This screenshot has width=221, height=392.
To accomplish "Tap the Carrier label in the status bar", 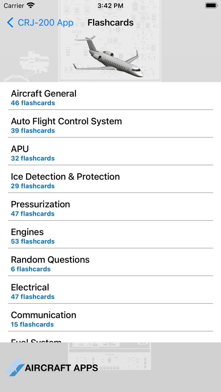I will tap(14, 5).
